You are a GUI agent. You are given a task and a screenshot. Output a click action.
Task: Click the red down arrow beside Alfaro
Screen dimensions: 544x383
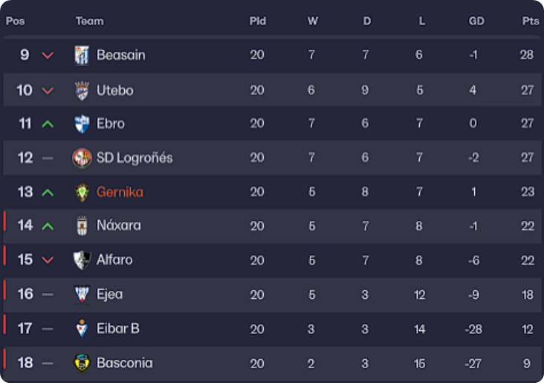tap(48, 260)
